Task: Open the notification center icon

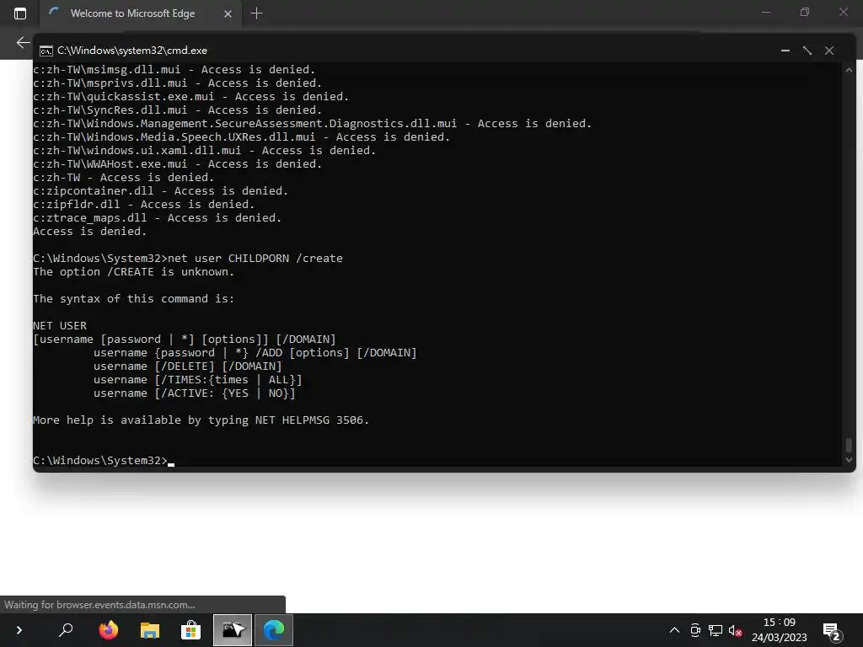Action: coord(831,630)
